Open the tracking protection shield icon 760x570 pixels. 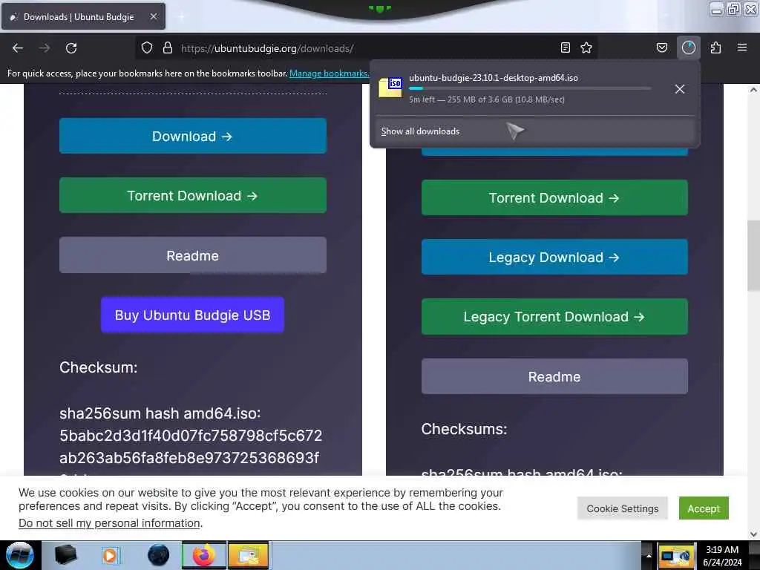147,48
